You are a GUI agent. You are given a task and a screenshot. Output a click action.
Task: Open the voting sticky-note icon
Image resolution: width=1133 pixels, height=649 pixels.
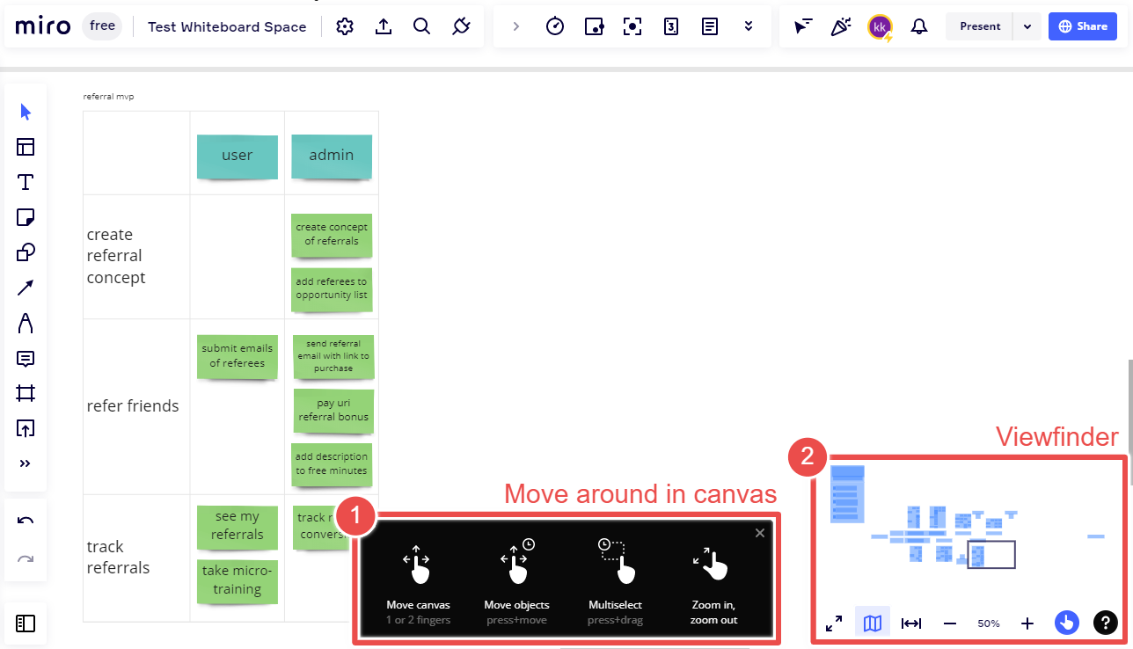pyautogui.click(x=594, y=26)
